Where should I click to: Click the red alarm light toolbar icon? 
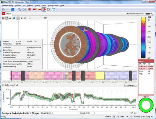(x=30, y=9)
